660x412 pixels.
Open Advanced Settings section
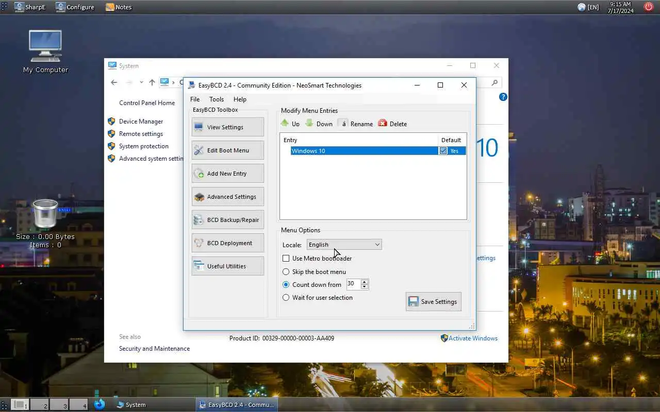[227, 197]
